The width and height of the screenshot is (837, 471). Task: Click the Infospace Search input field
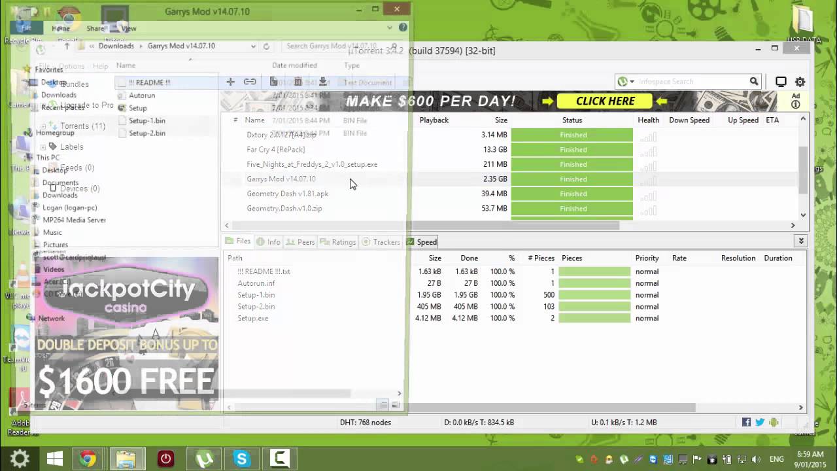pyautogui.click(x=692, y=82)
